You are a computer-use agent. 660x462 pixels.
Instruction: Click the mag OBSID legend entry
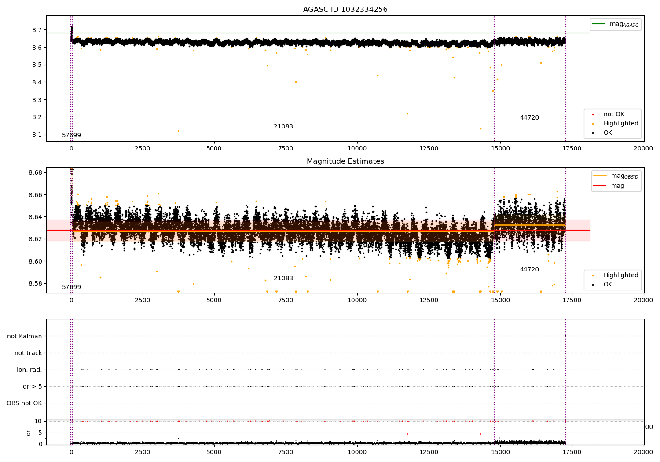coord(616,176)
